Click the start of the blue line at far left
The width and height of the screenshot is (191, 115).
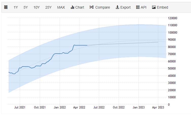click(x=9, y=72)
